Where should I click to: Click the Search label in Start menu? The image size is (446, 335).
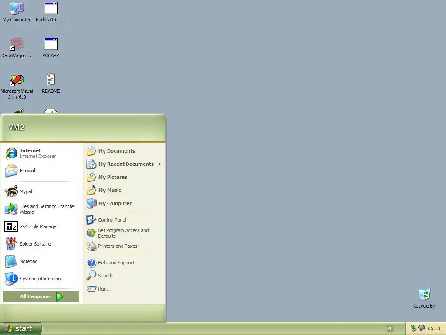coord(105,276)
